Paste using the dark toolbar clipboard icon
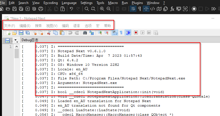This screenshot has width=220, height=116. point(63,9)
